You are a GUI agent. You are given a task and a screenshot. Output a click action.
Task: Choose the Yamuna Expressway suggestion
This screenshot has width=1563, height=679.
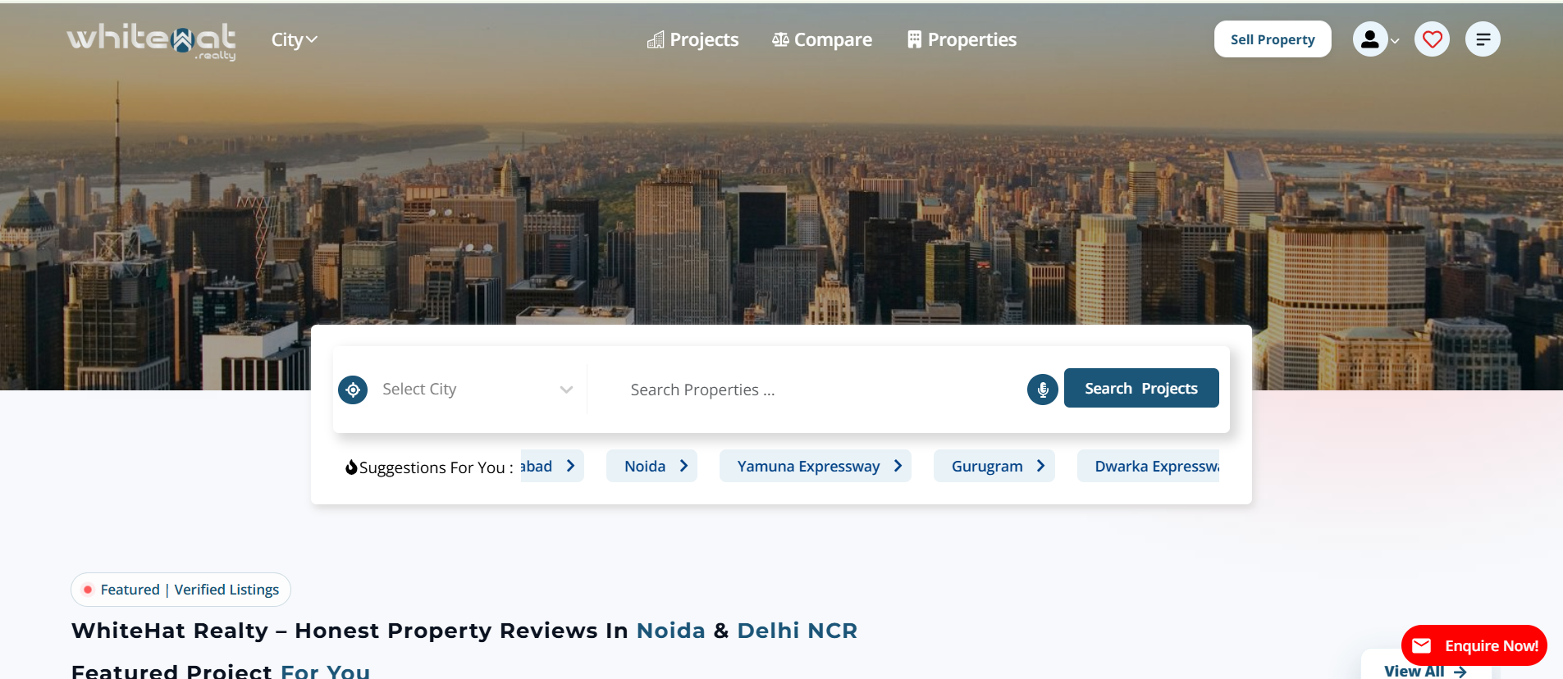815,467
